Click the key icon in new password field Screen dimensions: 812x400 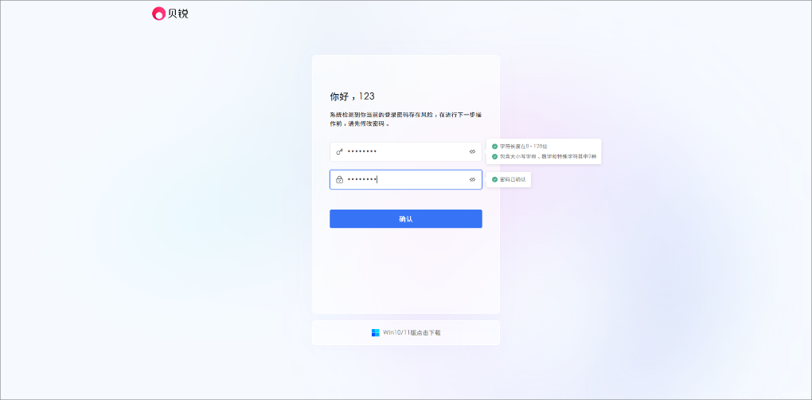coord(340,151)
